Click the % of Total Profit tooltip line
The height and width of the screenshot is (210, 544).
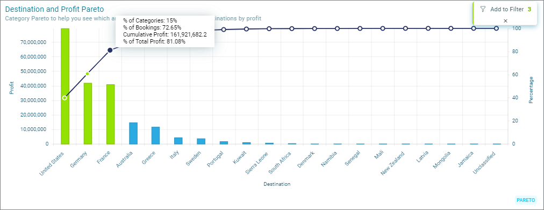(154, 41)
